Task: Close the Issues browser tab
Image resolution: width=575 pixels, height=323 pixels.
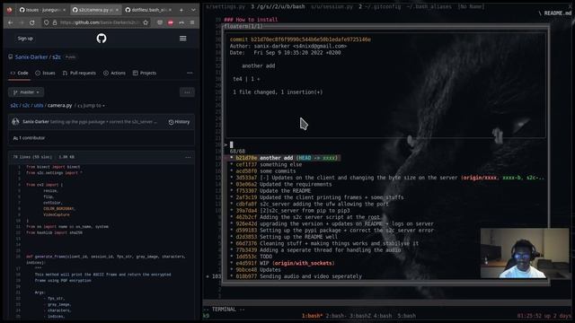Action: [x=64, y=10]
